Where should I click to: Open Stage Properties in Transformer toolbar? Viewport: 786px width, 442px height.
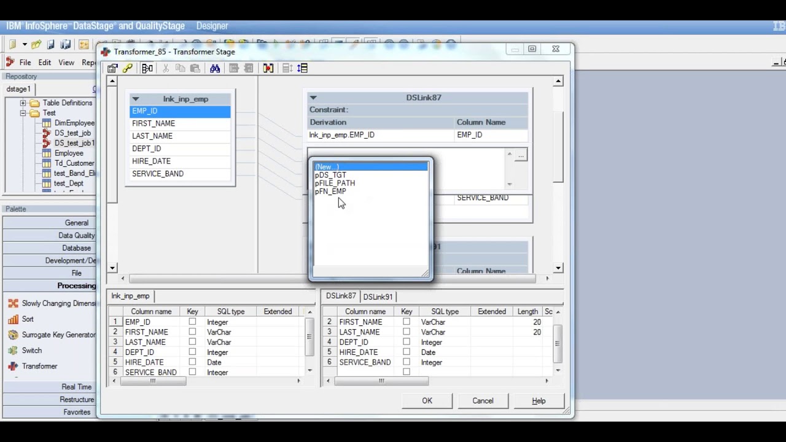112,68
